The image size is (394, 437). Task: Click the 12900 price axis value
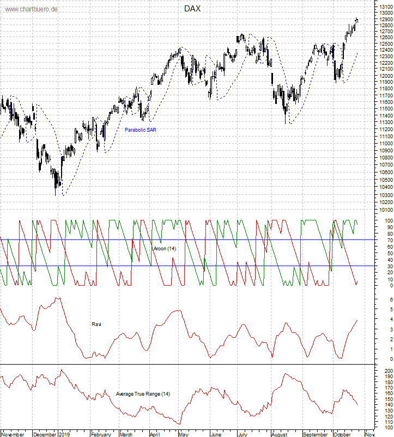386,19
